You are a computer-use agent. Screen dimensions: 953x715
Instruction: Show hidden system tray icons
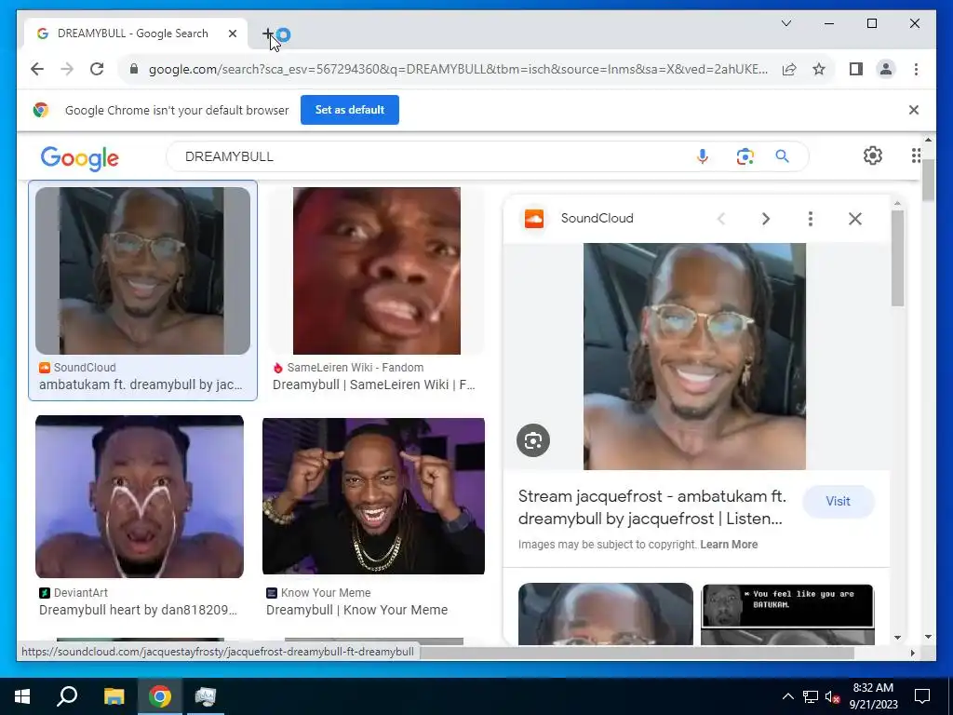pyautogui.click(x=787, y=696)
